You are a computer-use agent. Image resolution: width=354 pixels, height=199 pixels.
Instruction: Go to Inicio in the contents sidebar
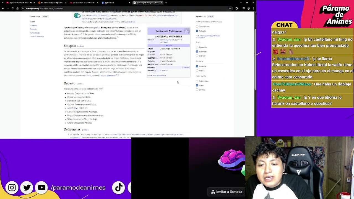pos(32,22)
